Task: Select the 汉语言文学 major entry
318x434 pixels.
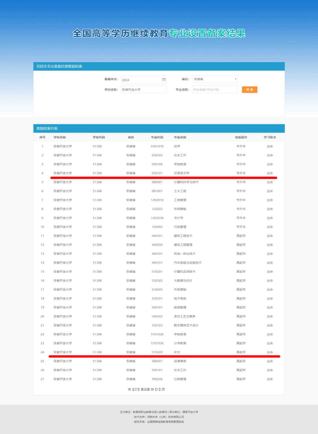Action: click(x=181, y=173)
